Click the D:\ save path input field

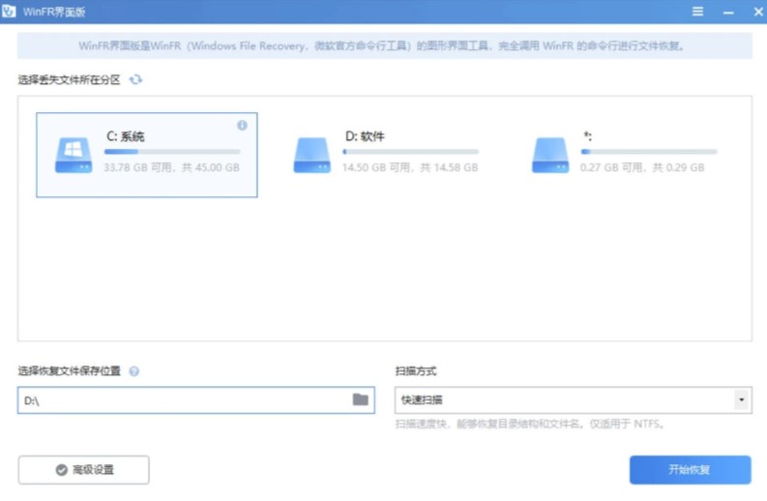point(184,400)
